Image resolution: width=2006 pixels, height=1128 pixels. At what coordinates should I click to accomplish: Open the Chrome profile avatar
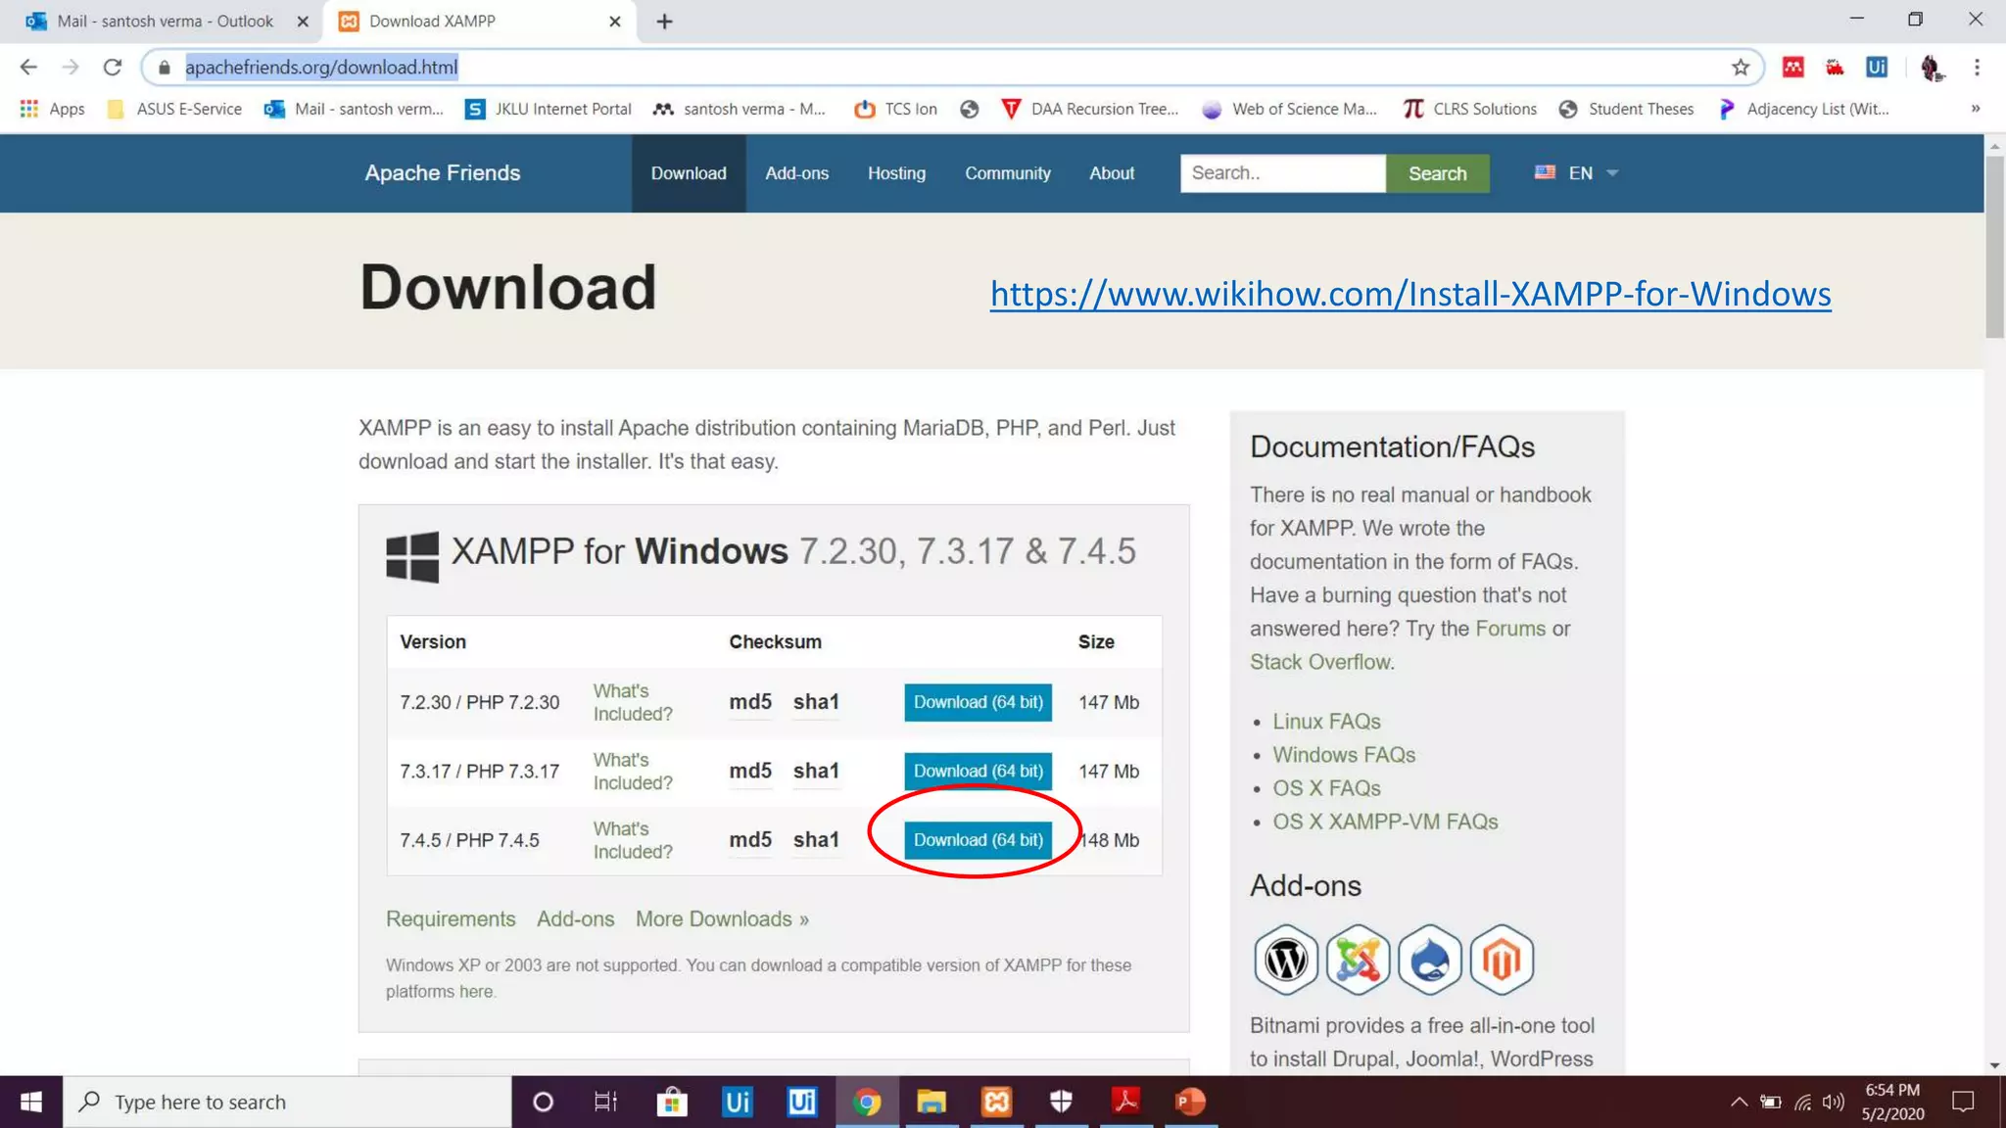1931,67
